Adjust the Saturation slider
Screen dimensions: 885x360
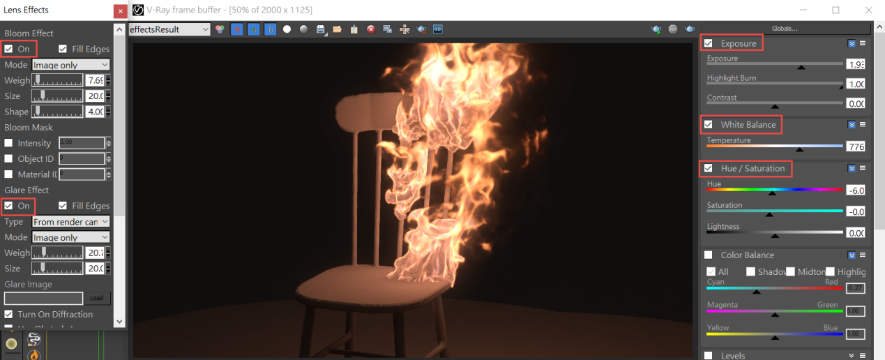click(x=775, y=211)
